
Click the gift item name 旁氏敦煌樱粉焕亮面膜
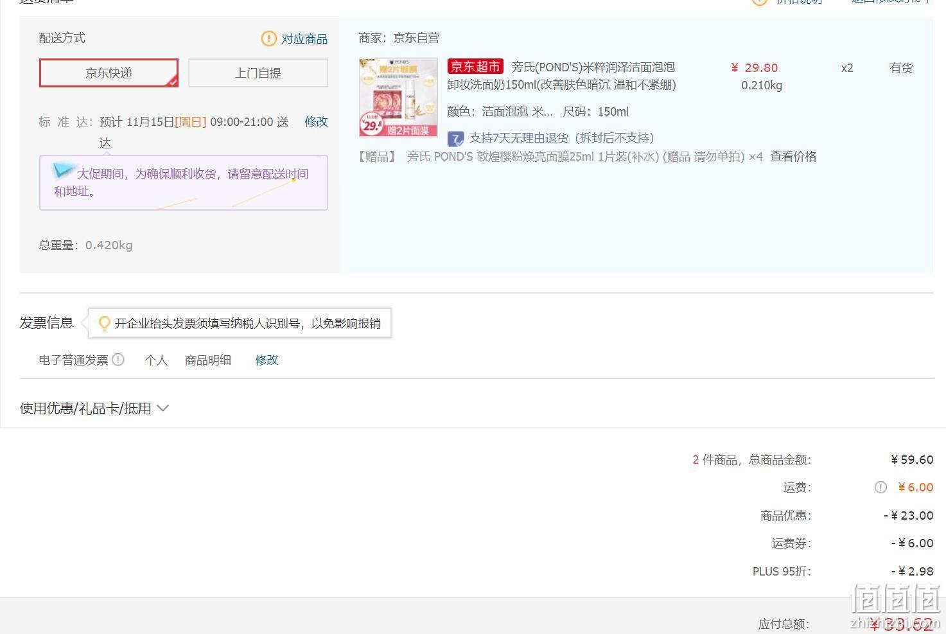pos(533,157)
